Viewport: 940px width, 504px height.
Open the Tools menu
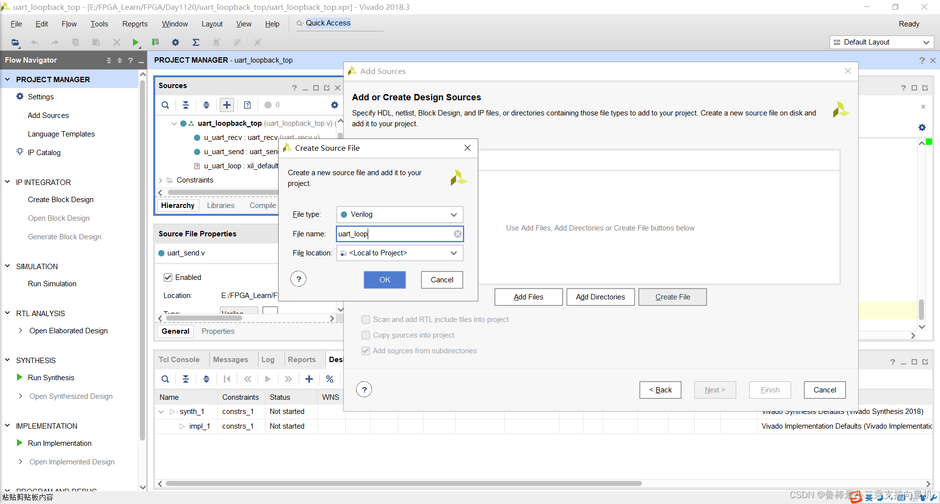pyautogui.click(x=99, y=24)
